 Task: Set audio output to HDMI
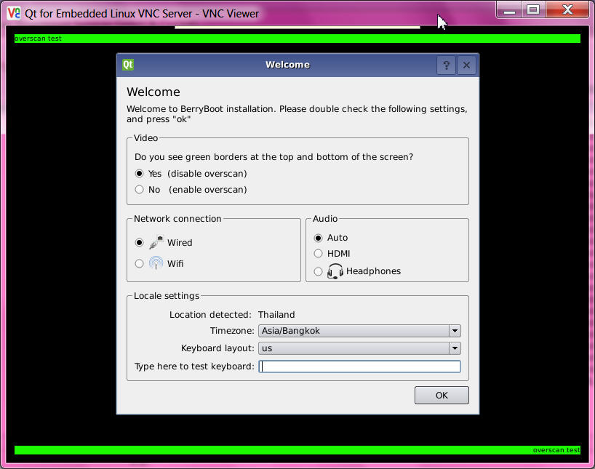point(318,254)
